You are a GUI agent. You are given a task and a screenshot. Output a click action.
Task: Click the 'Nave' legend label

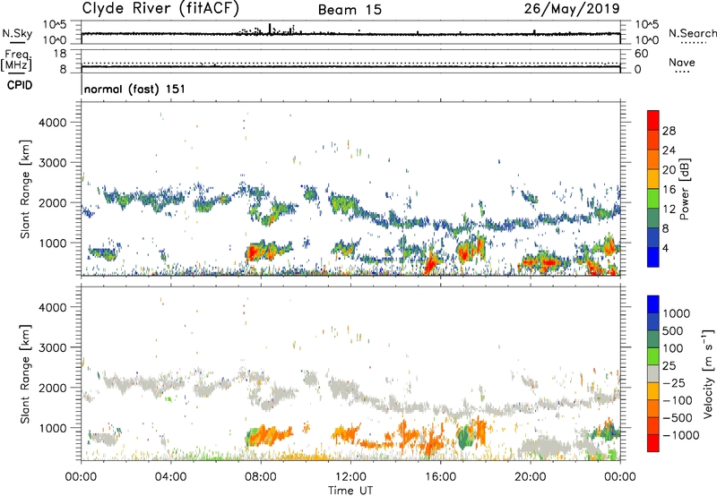pos(682,63)
